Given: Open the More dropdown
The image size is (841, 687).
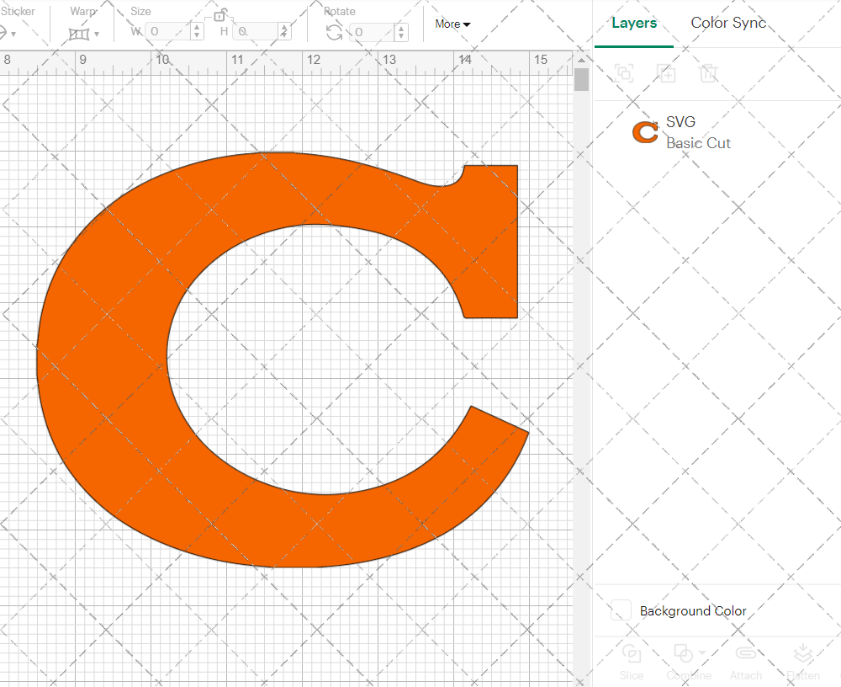Looking at the screenshot, I should (x=452, y=24).
